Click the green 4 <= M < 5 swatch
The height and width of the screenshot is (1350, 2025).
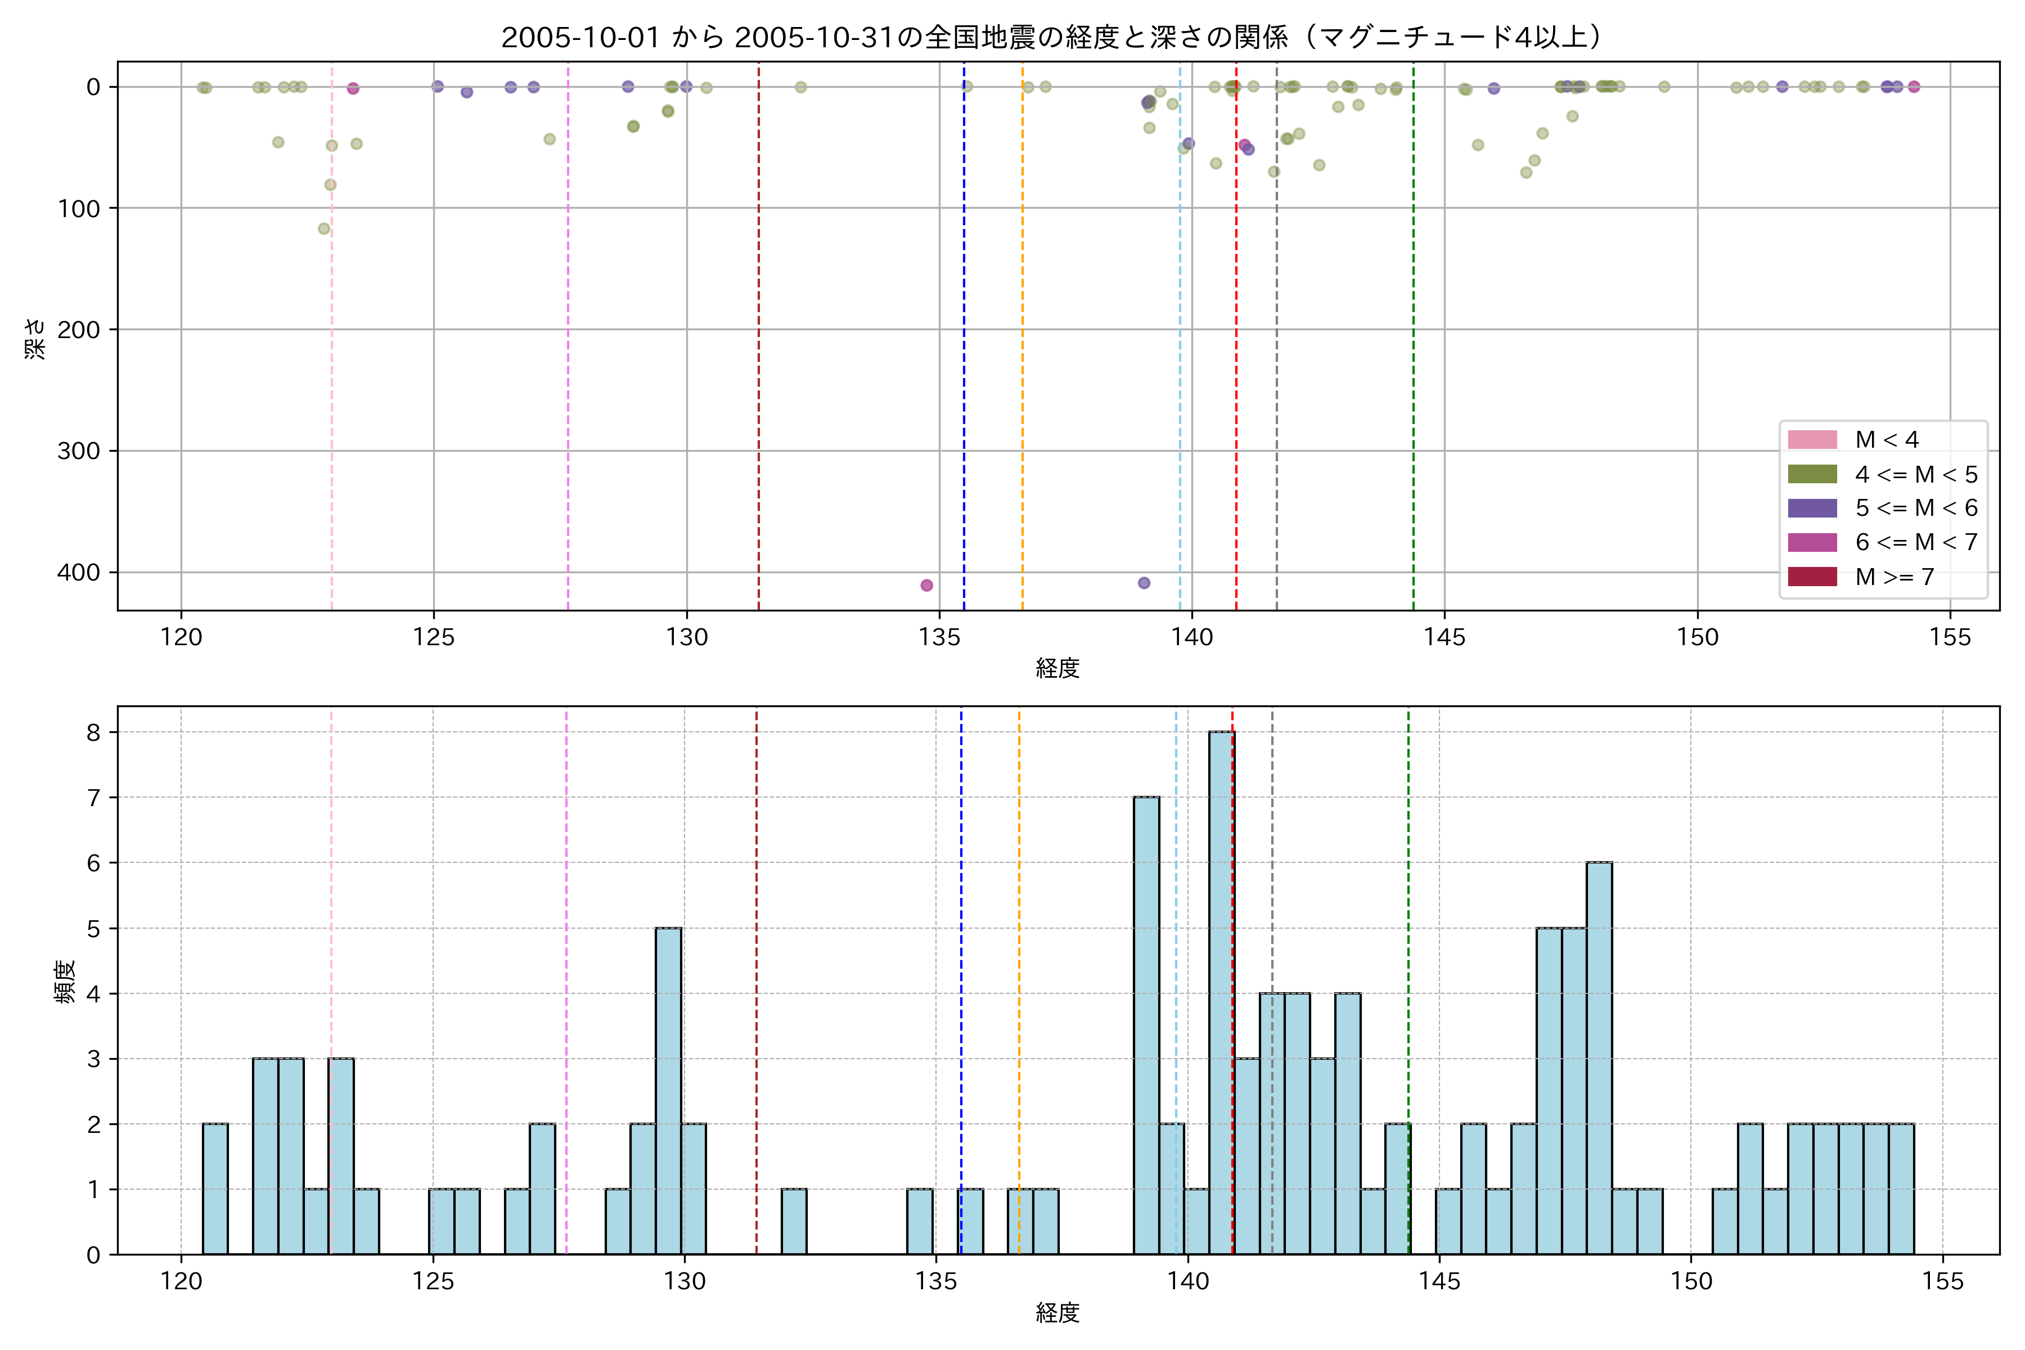click(1811, 474)
